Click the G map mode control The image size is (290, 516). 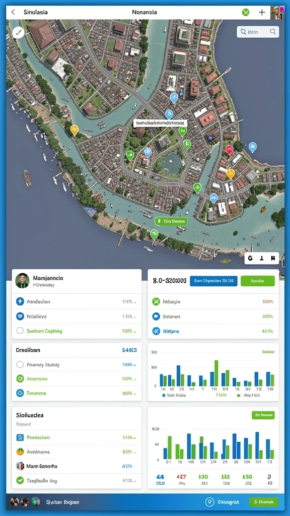tap(251, 259)
